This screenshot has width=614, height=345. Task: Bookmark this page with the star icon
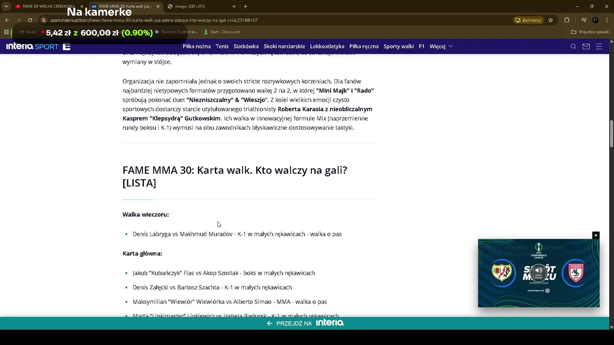tap(551, 20)
